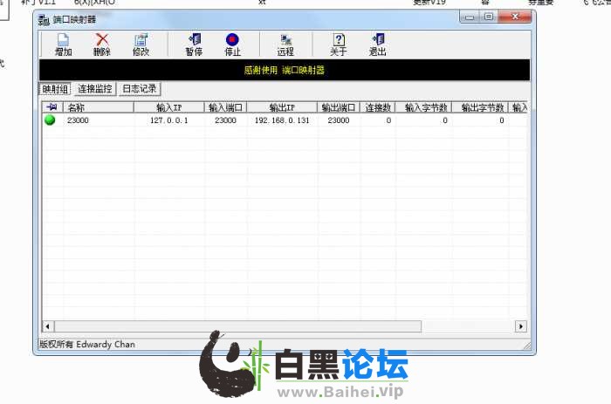Sort by the 名称 column header
This screenshot has height=404, width=611.
click(x=98, y=107)
